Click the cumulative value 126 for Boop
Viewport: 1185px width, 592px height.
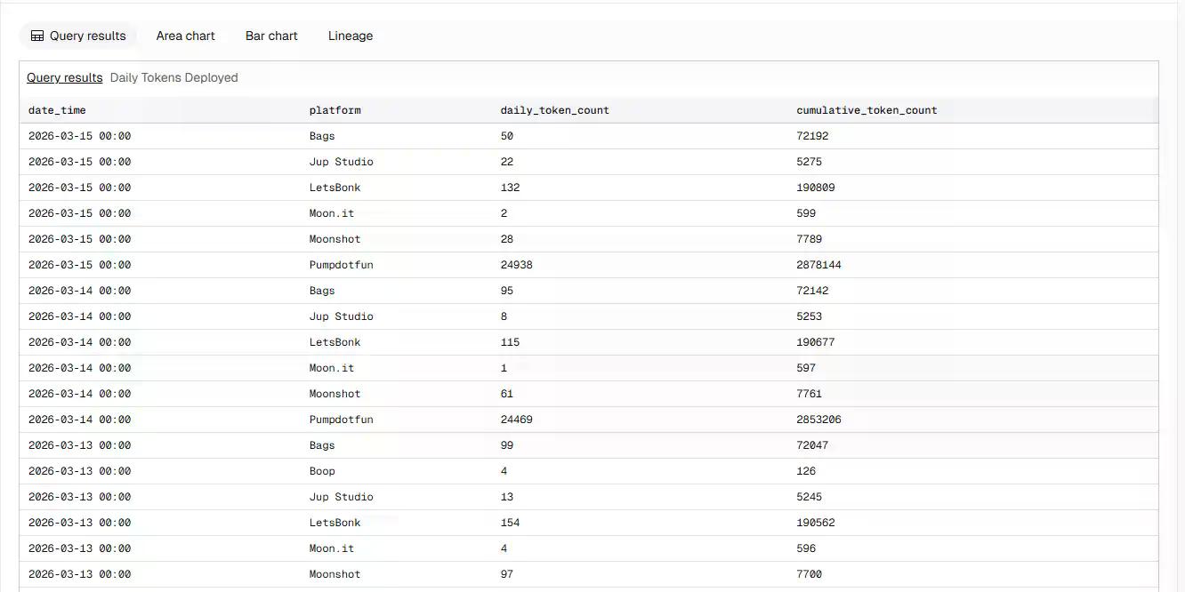pos(806,471)
